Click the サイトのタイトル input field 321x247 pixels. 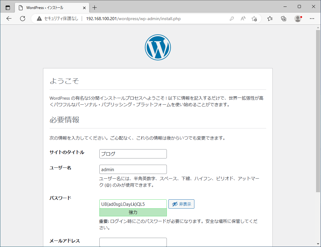pos(133,154)
